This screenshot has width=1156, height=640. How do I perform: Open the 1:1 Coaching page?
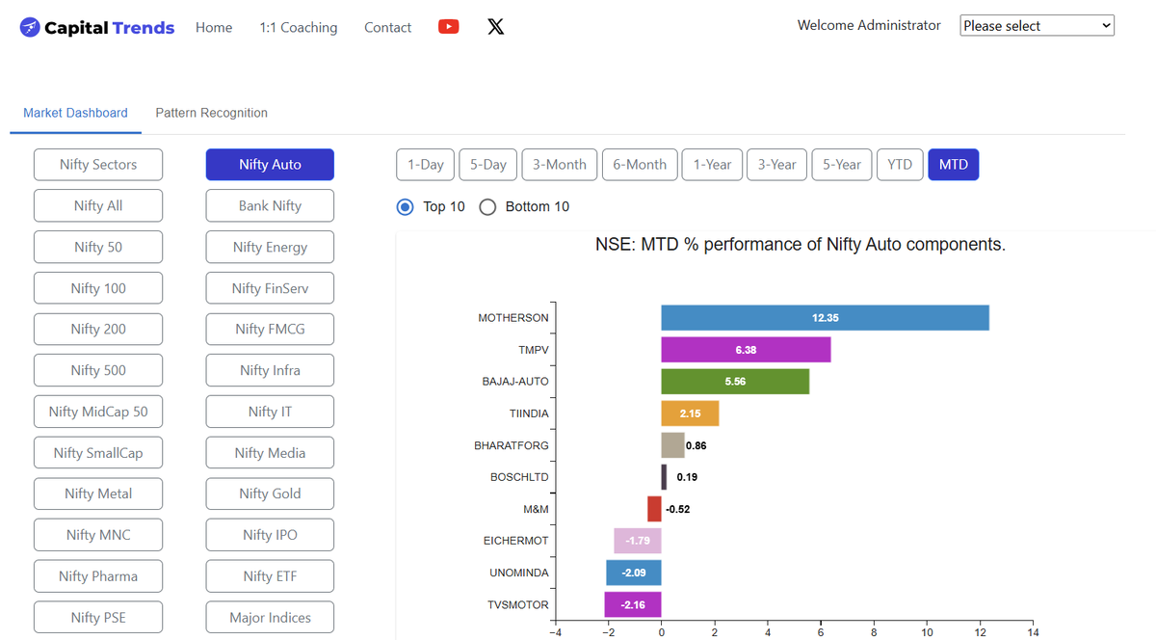coord(299,27)
